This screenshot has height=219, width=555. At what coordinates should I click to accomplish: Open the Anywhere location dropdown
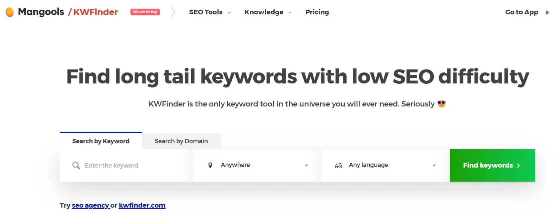(x=255, y=165)
